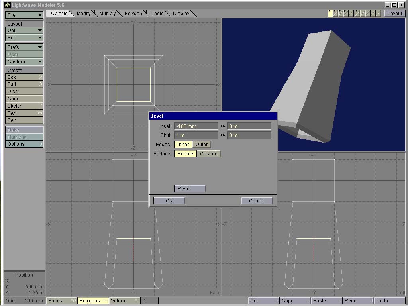Choose Source surface in Bevel dialog

tap(185, 153)
